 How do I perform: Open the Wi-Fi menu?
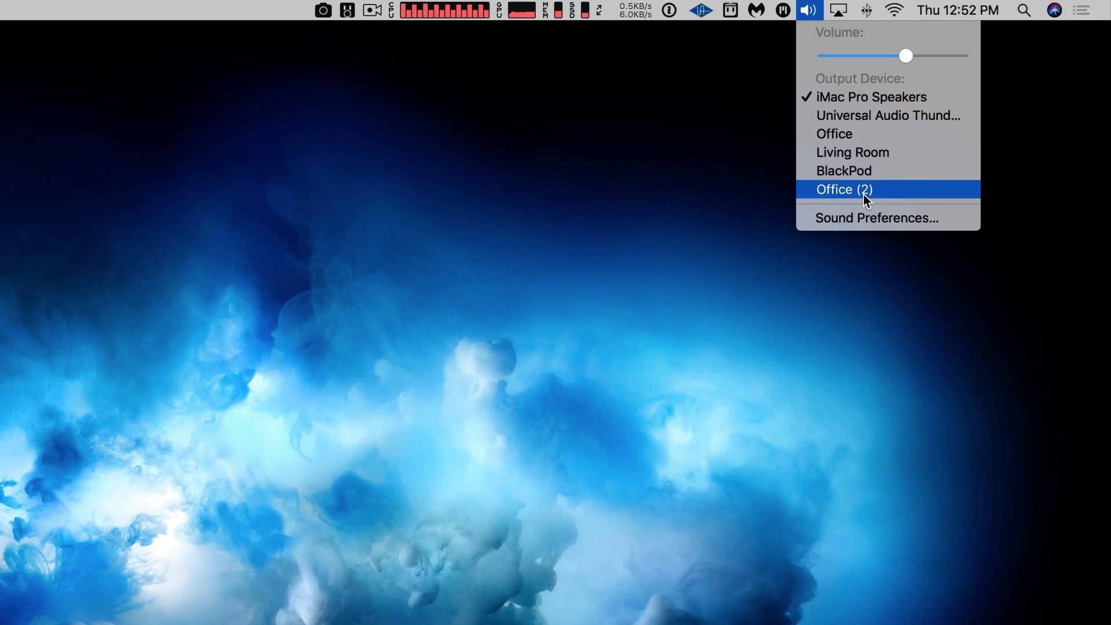894,10
